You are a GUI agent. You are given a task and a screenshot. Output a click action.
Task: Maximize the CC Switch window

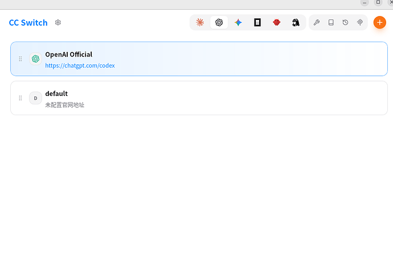point(378,2)
